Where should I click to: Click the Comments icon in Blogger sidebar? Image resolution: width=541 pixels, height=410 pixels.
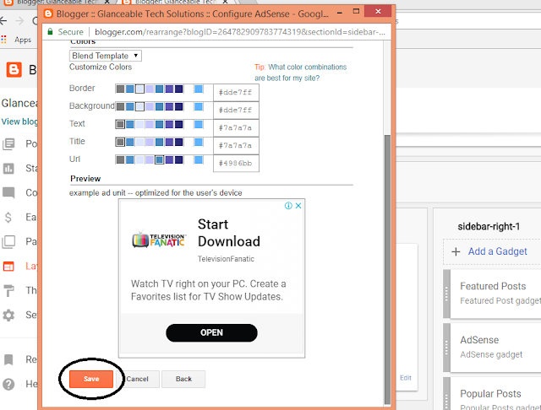click(8, 192)
